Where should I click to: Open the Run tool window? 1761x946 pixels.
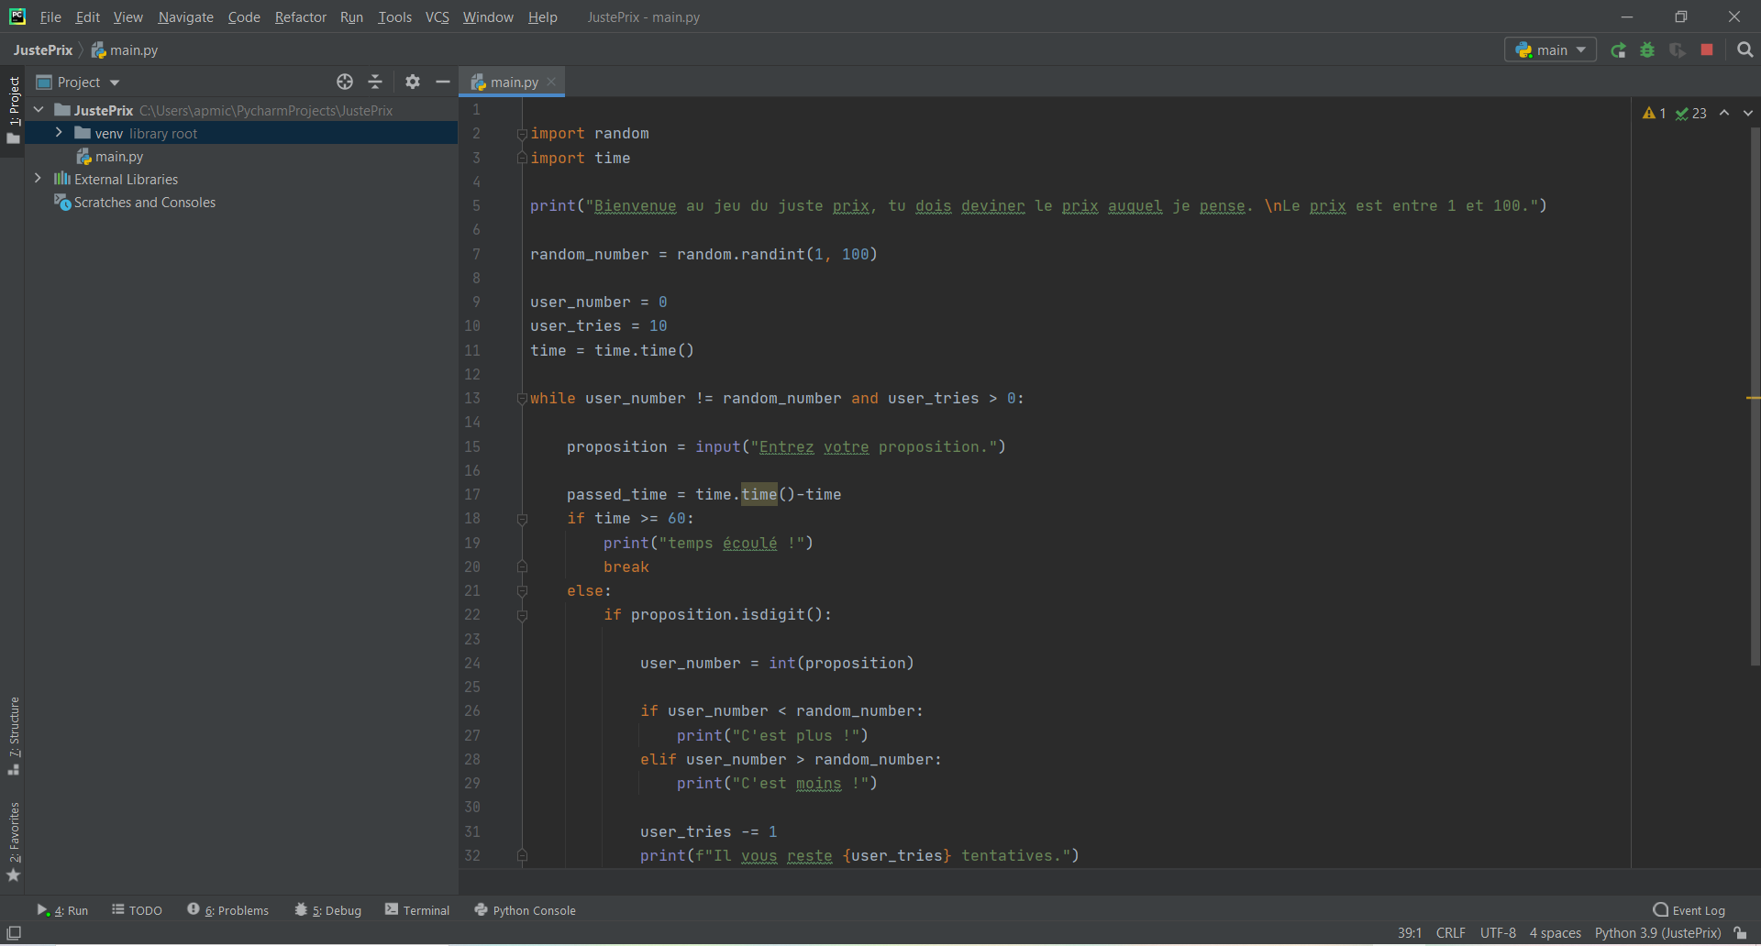tap(62, 910)
